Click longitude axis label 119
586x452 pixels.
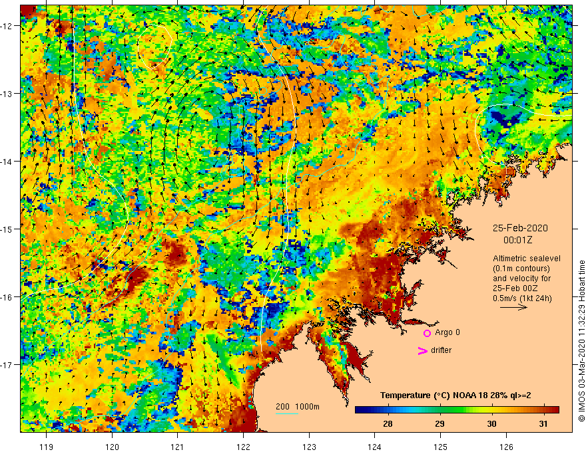pyautogui.click(x=47, y=447)
